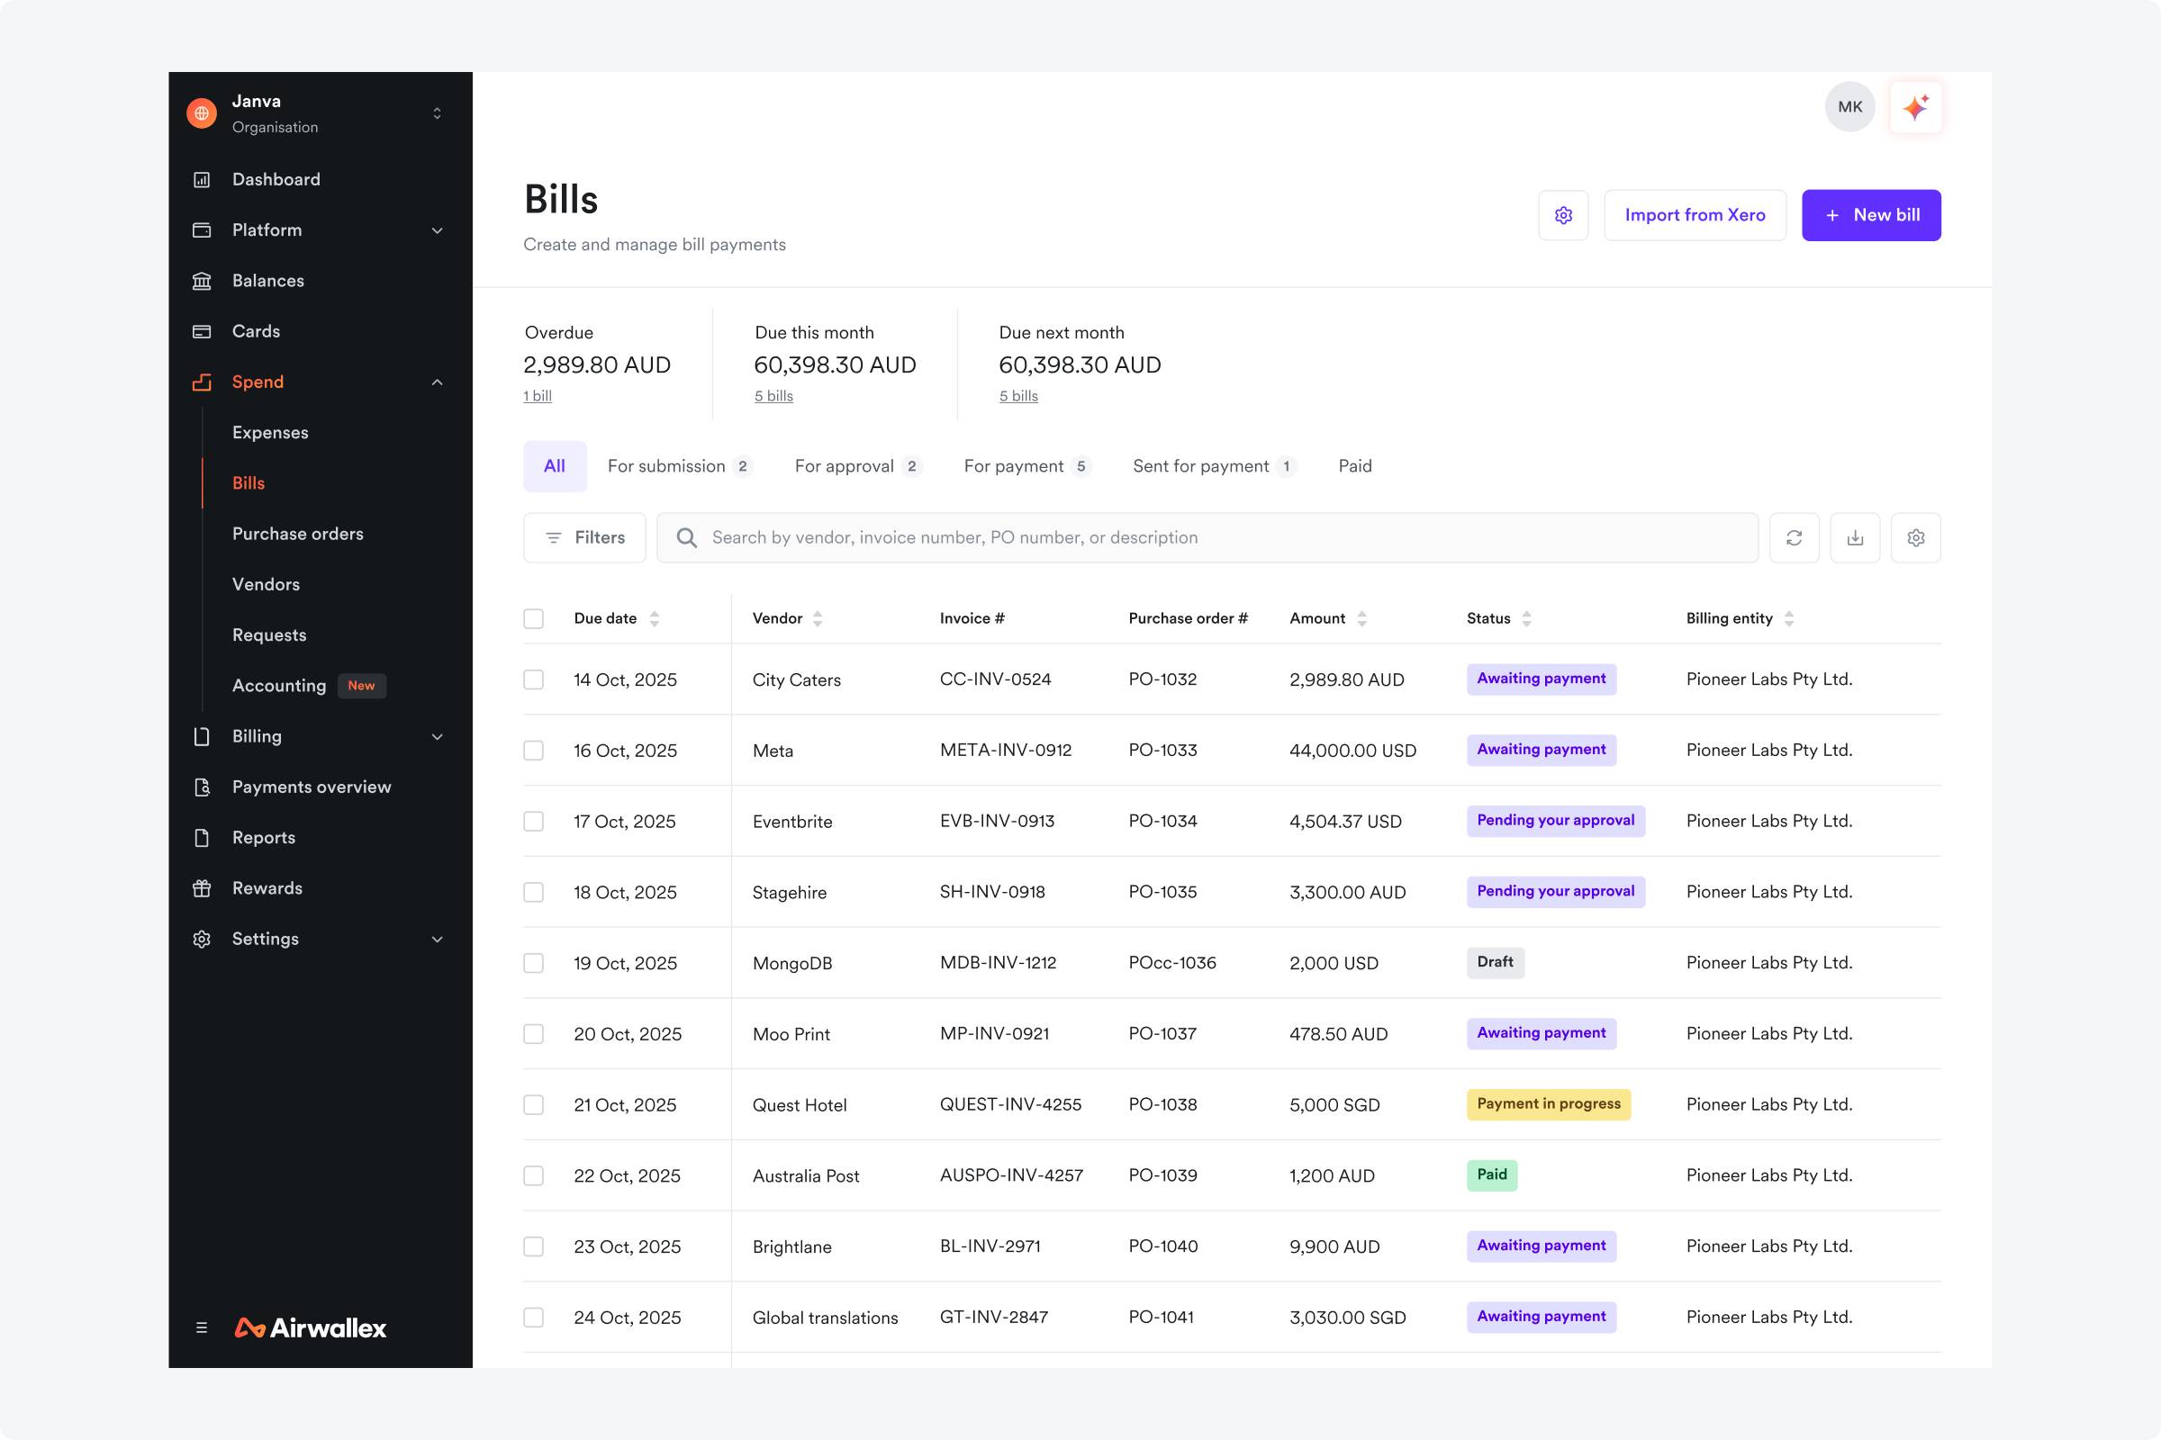
Task: Open the Dashboard icon in sidebar
Action: click(202, 179)
